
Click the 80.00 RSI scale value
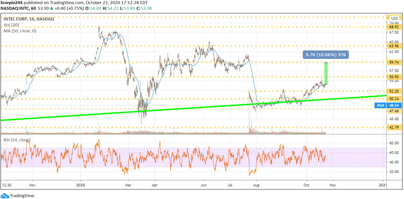[394, 143]
